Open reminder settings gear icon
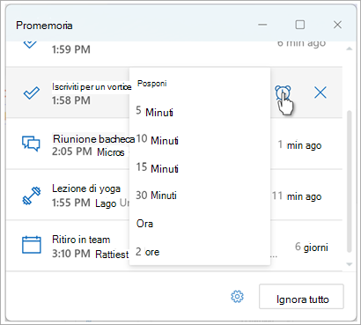Viewport: 361px width, 325px height. click(x=237, y=297)
